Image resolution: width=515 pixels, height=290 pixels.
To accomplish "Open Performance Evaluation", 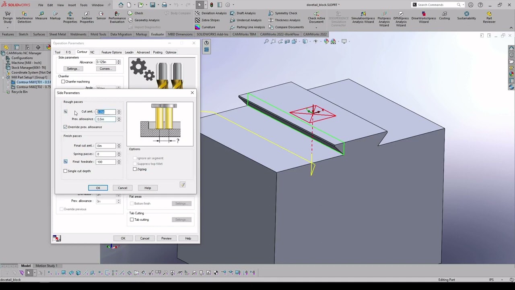I will 117,17.
